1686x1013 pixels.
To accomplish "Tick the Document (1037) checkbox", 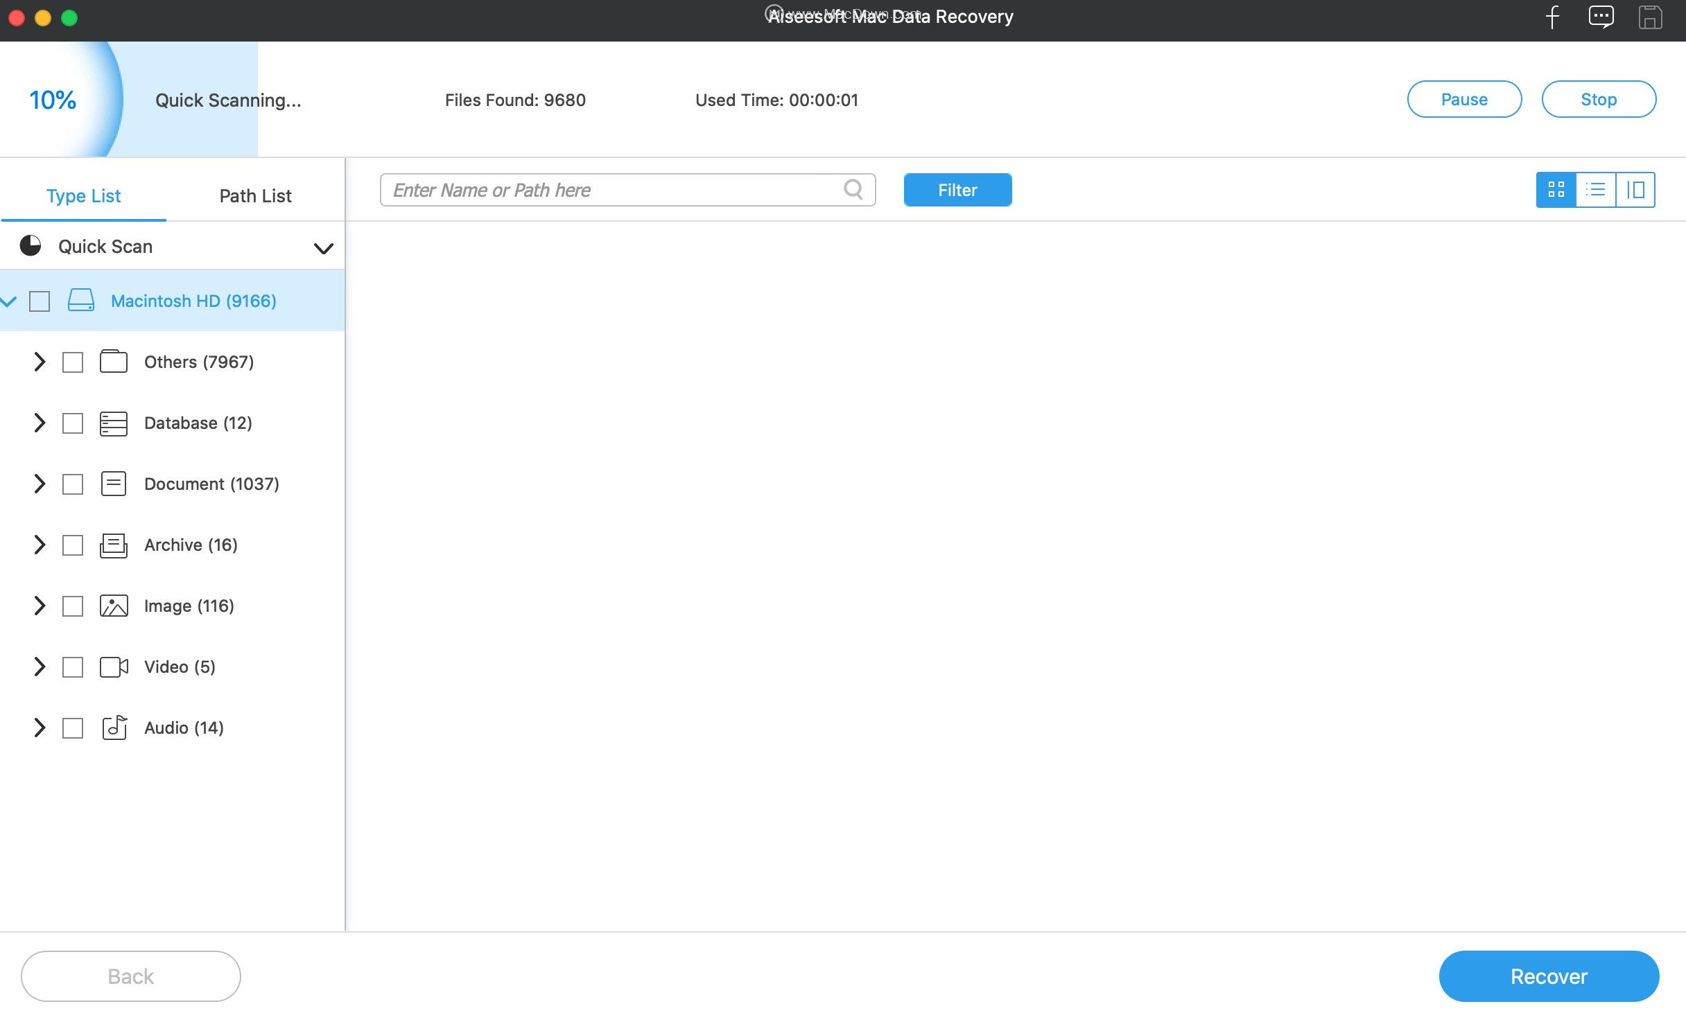I will (73, 484).
